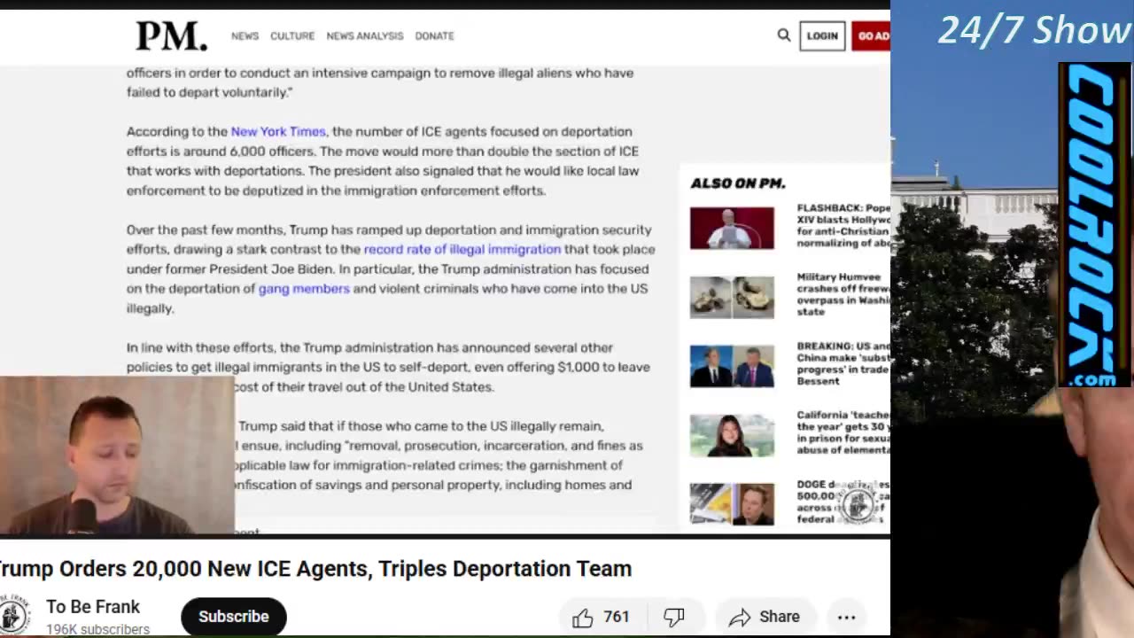Screen dimensions: 1134x638
Task: Click the Coolrock.com vertical banner
Action: pos(1094,225)
